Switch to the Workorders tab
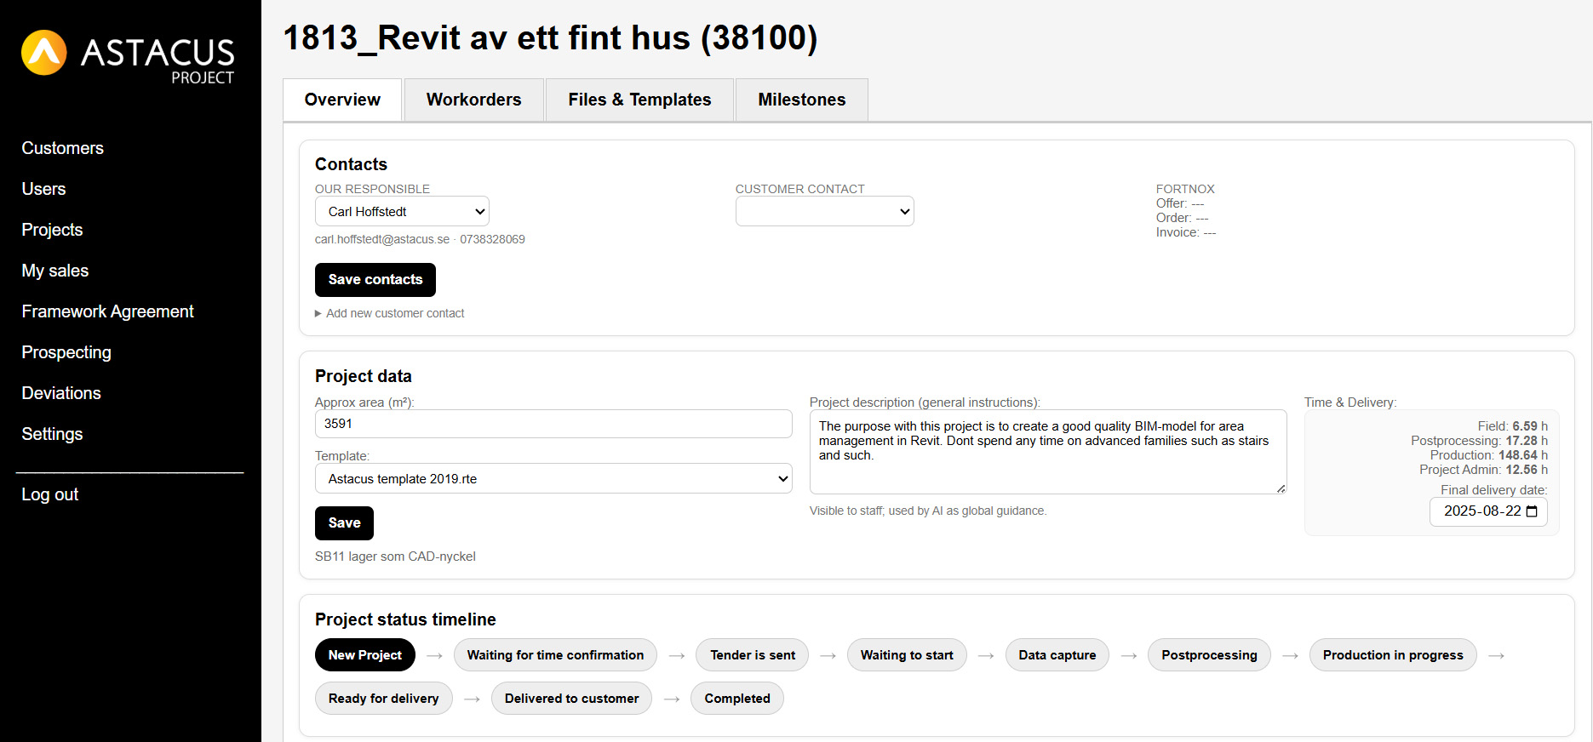 tap(473, 100)
